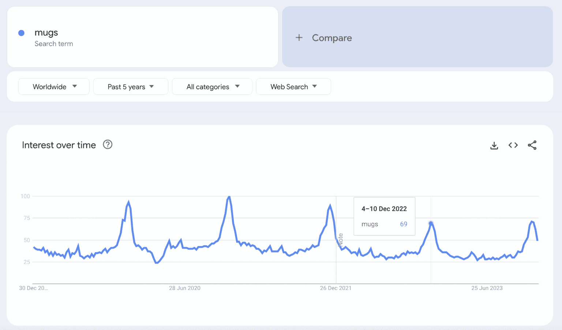The height and width of the screenshot is (330, 562).
Task: Click the Interest over time heading
Action: [59, 145]
